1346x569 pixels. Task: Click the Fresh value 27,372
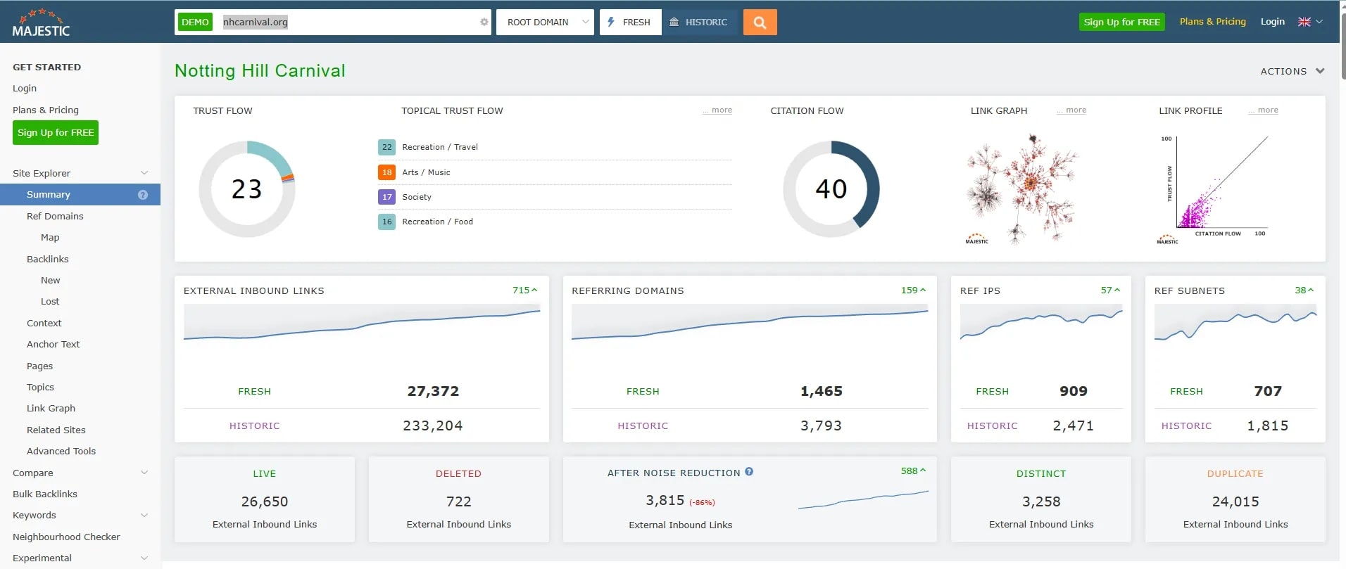[433, 391]
